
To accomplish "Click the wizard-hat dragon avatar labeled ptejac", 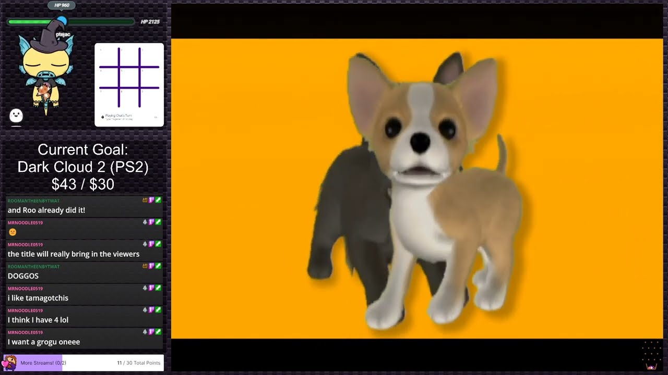I will 46,68.
